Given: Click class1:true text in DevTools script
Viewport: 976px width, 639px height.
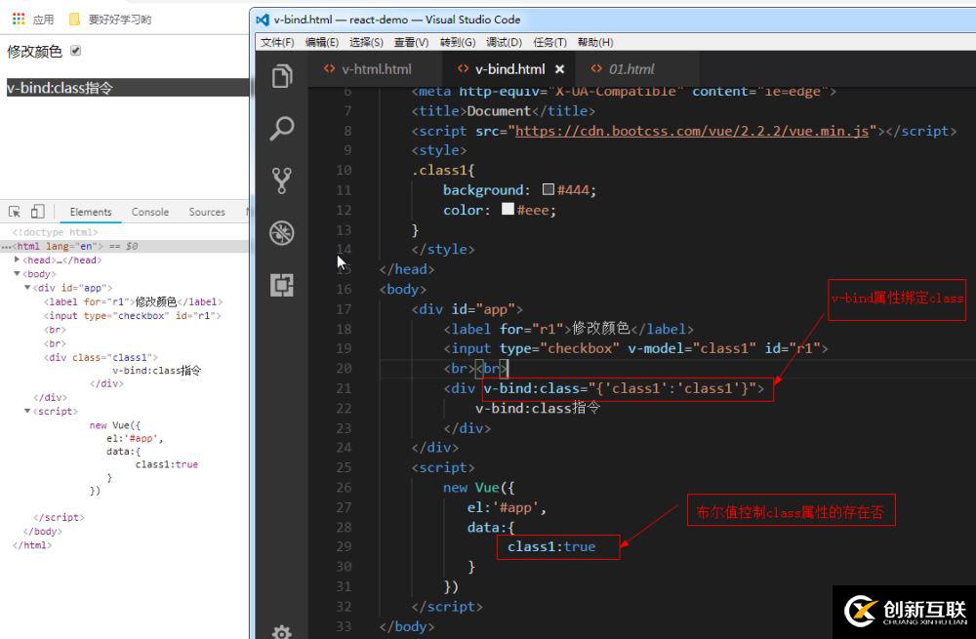Looking at the screenshot, I should tap(167, 464).
